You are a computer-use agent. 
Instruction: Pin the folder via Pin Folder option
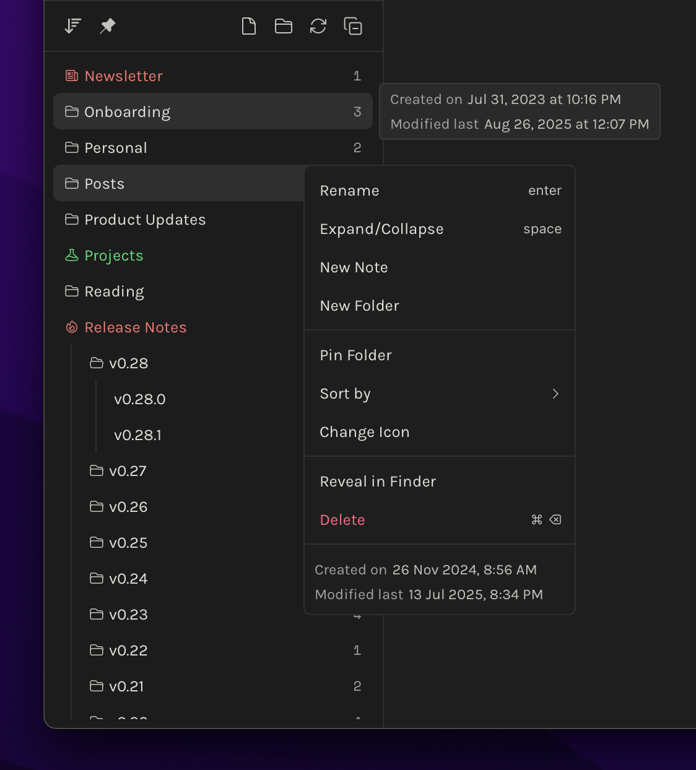(x=355, y=355)
